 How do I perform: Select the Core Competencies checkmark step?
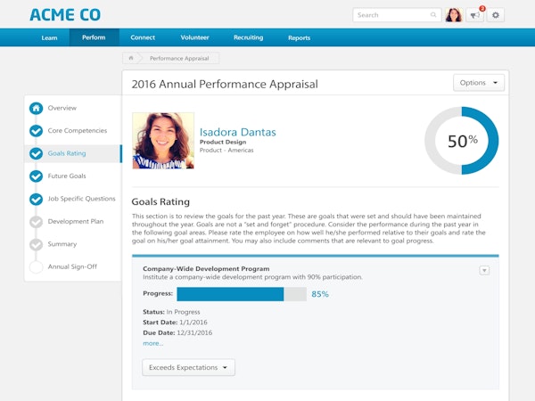tap(36, 131)
